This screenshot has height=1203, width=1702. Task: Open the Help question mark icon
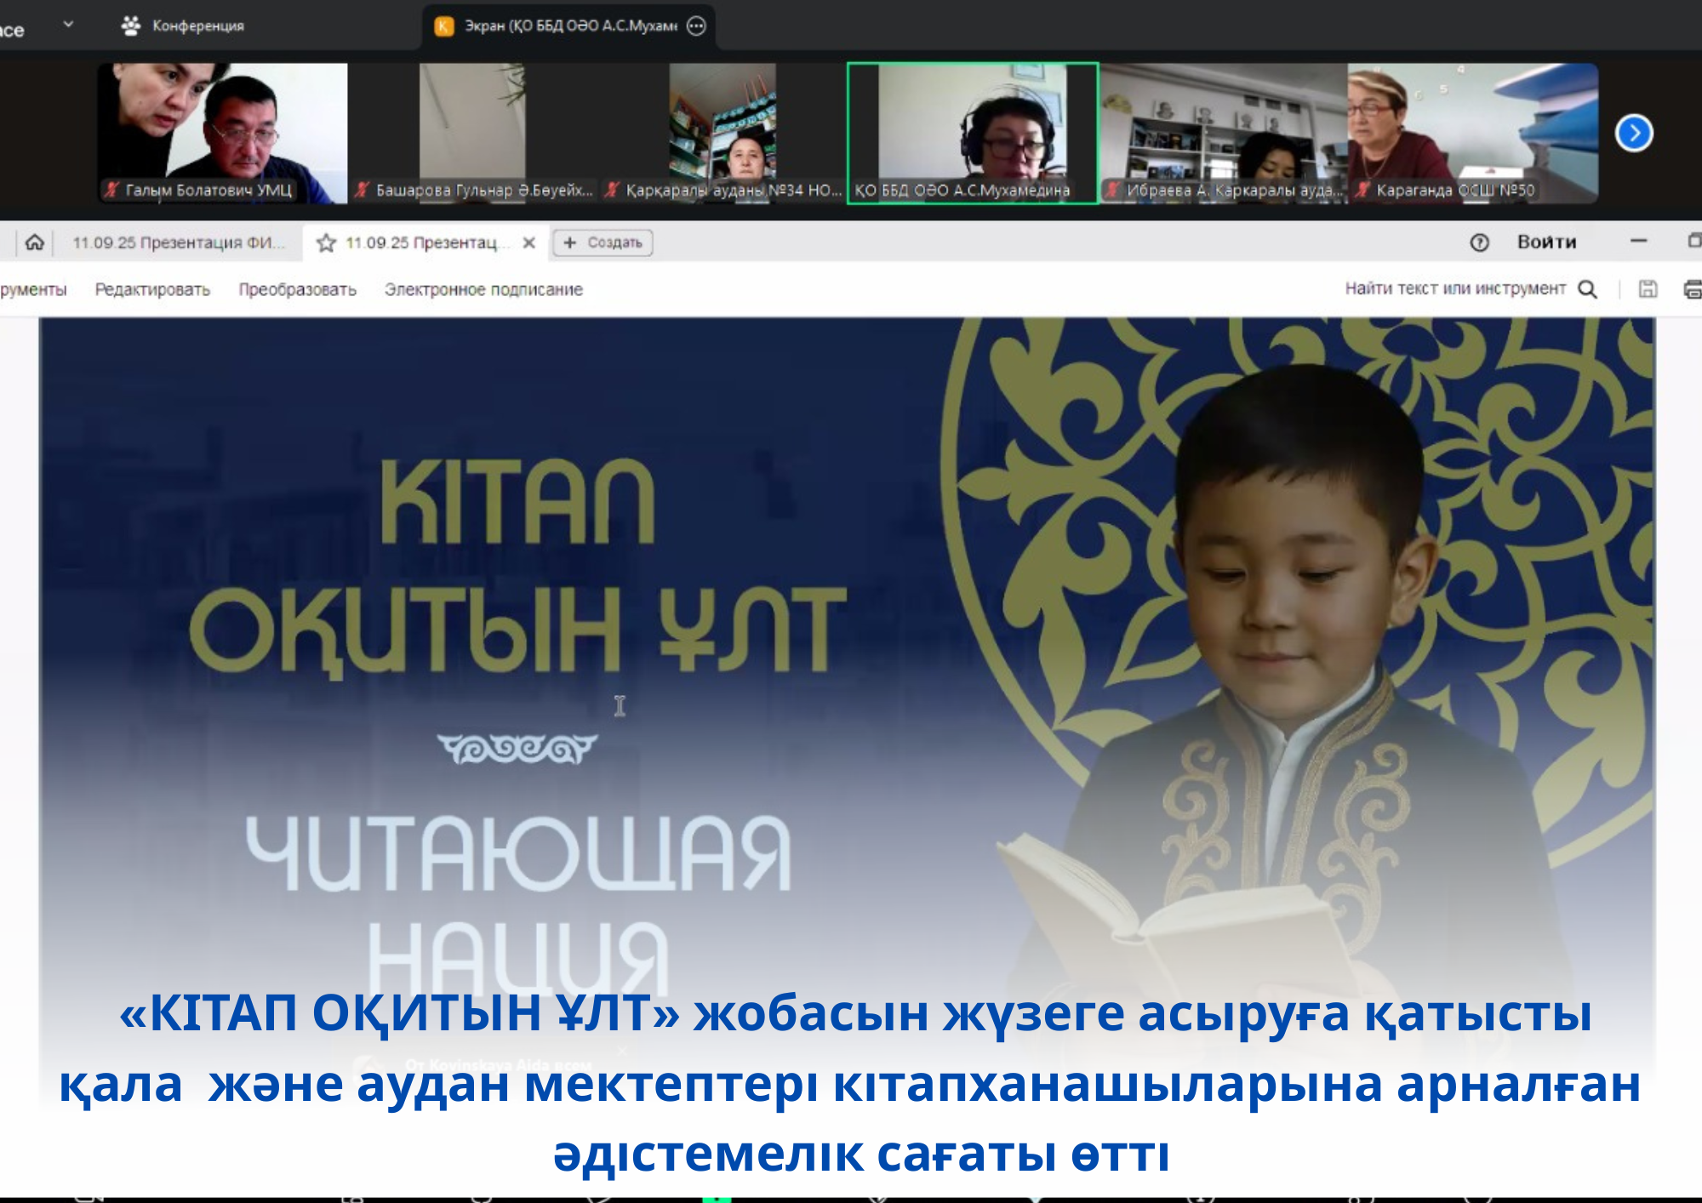1479,243
